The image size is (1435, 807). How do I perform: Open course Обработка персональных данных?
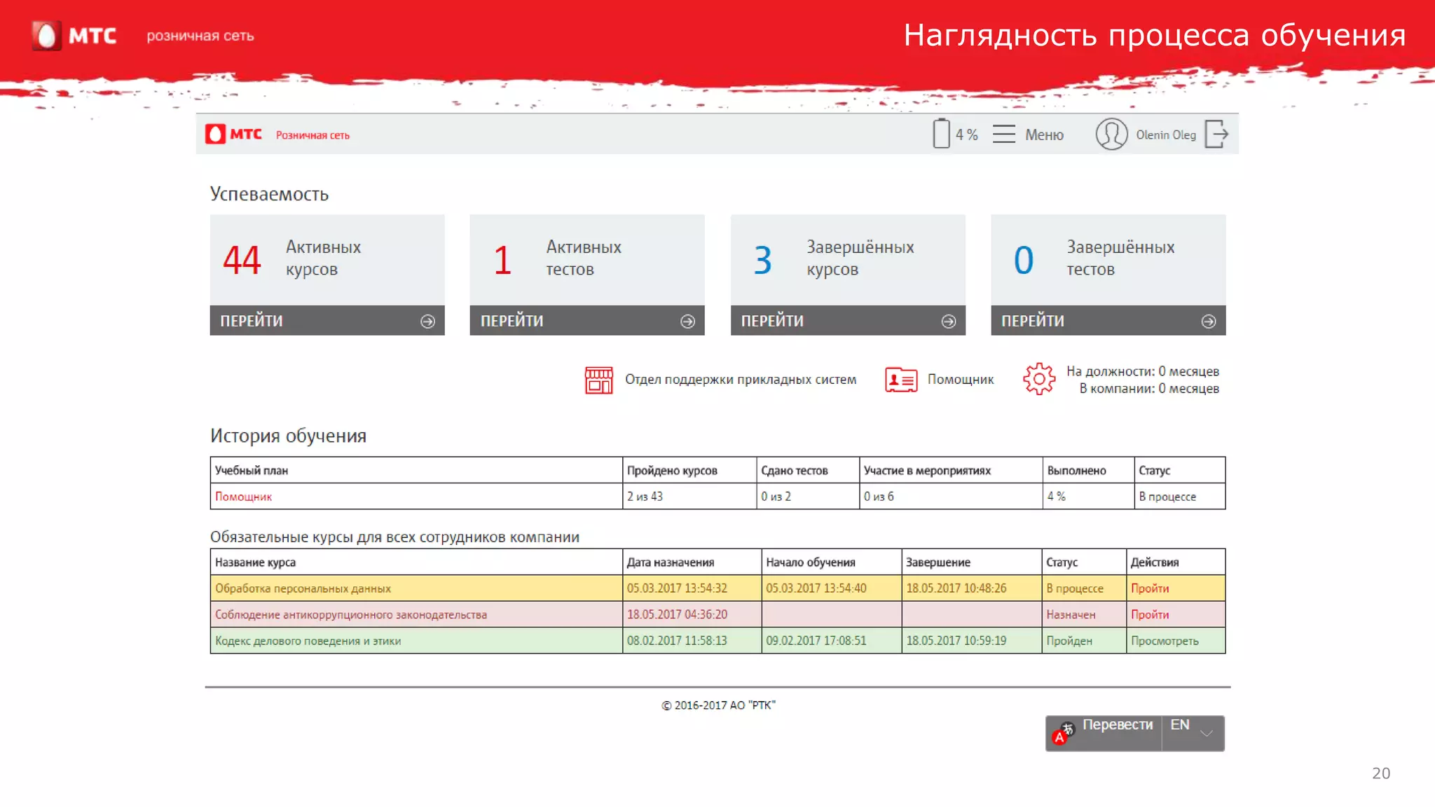303,588
